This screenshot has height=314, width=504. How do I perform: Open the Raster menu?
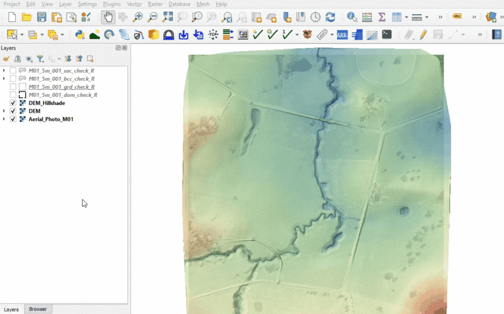155,4
